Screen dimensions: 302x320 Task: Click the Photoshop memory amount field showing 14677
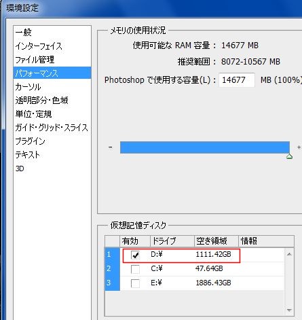coord(237,79)
